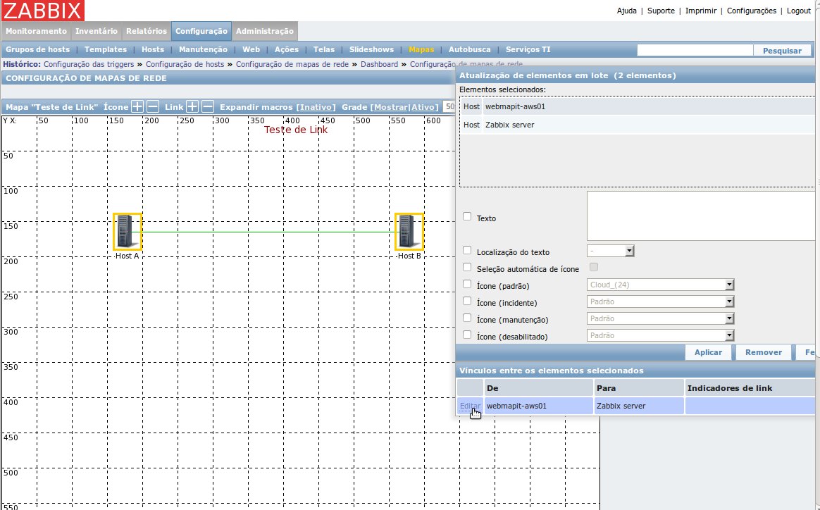Click the Zabbix logo
820x510 pixels.
pyautogui.click(x=42, y=11)
